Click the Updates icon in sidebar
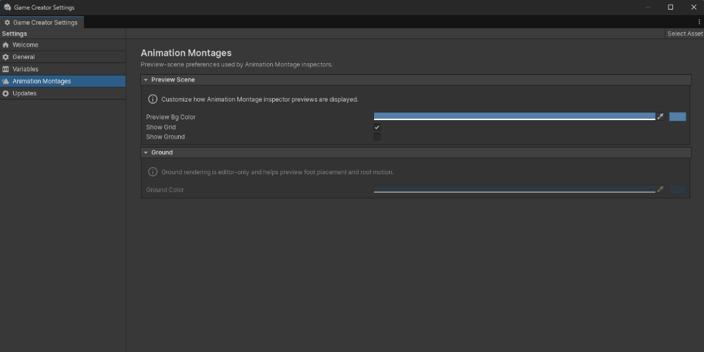The image size is (704, 352). click(x=5, y=93)
